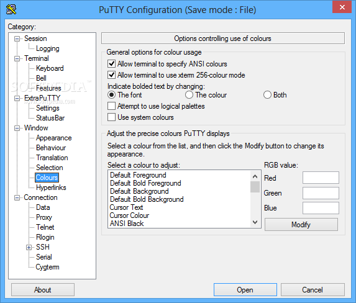Collapse the Session tree node
The height and width of the screenshot is (303, 356).
17,39
